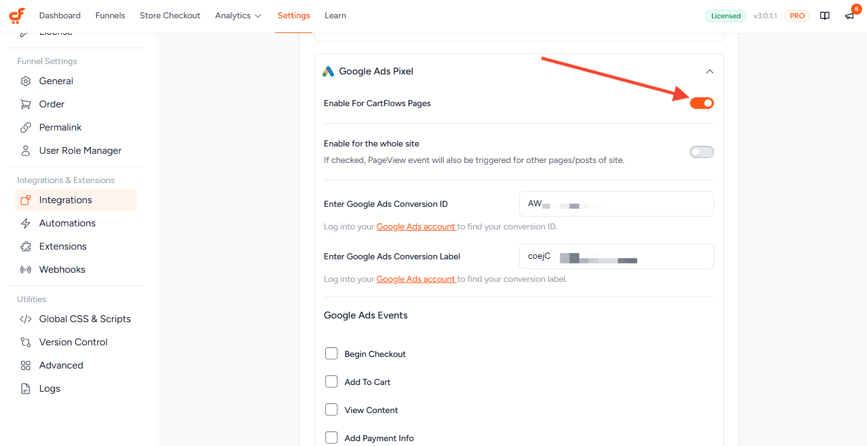This screenshot has height=446, width=867.
Task: Click the Permalink chain icon
Action: (x=26, y=128)
